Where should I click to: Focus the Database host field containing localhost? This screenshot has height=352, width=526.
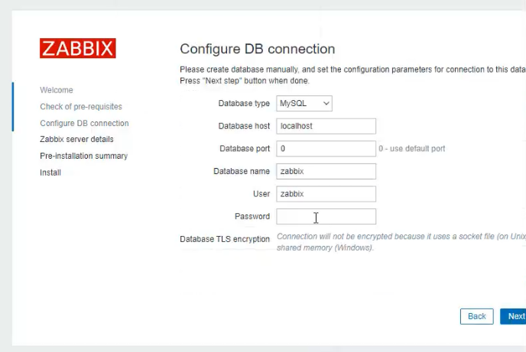(x=326, y=126)
